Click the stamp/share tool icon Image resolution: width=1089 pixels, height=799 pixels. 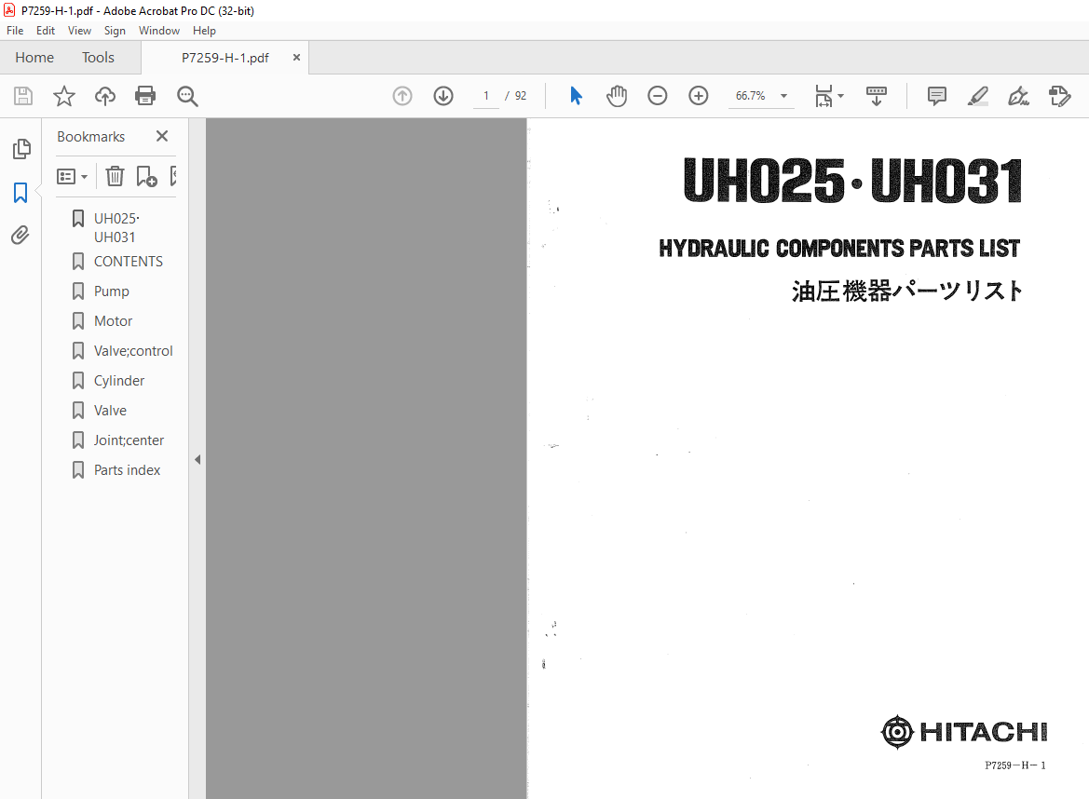(1060, 96)
